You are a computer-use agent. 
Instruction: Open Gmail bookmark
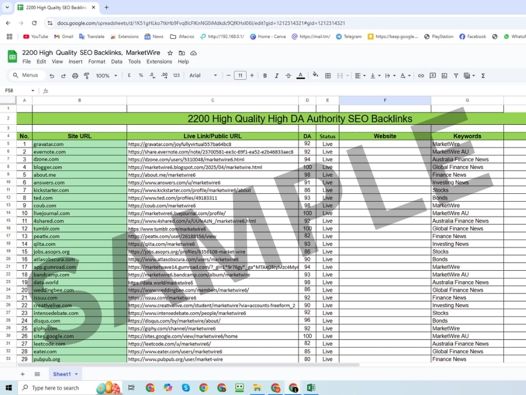pos(64,37)
